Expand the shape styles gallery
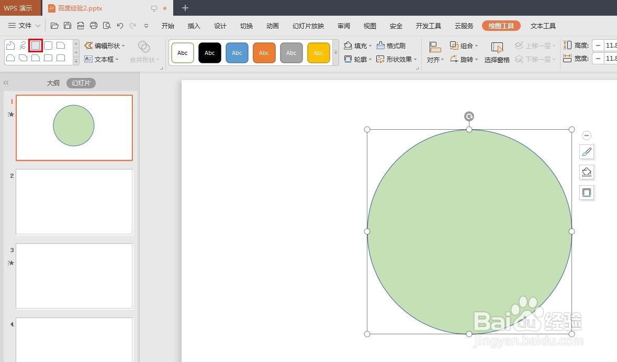 335,53
